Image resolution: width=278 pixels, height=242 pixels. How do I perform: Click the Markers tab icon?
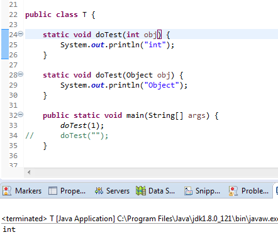click(x=7, y=191)
